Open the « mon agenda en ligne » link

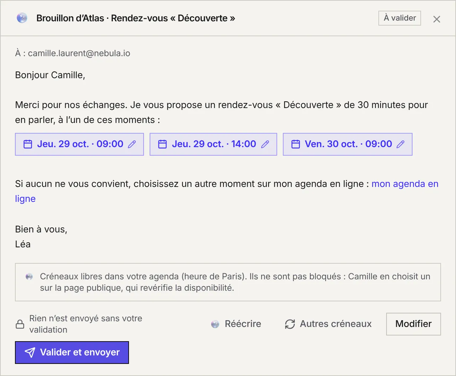pos(405,184)
